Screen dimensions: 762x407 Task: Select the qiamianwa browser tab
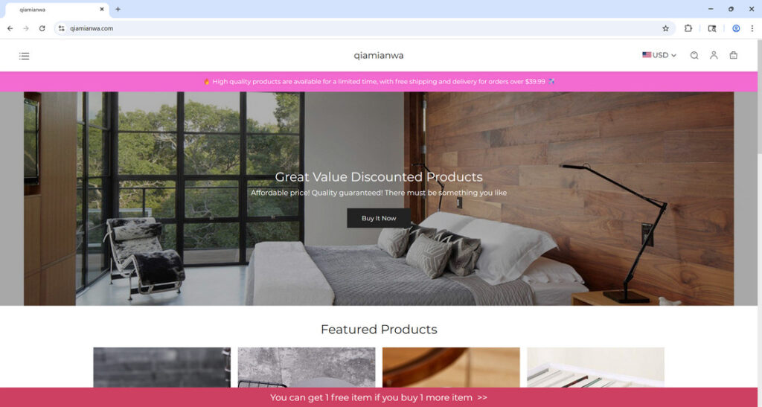(x=56, y=9)
